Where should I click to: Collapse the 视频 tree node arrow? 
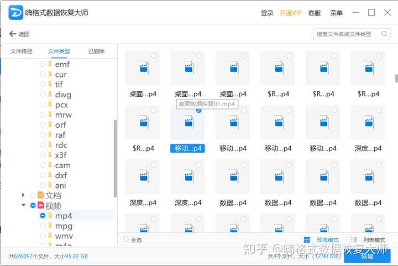tap(23, 205)
